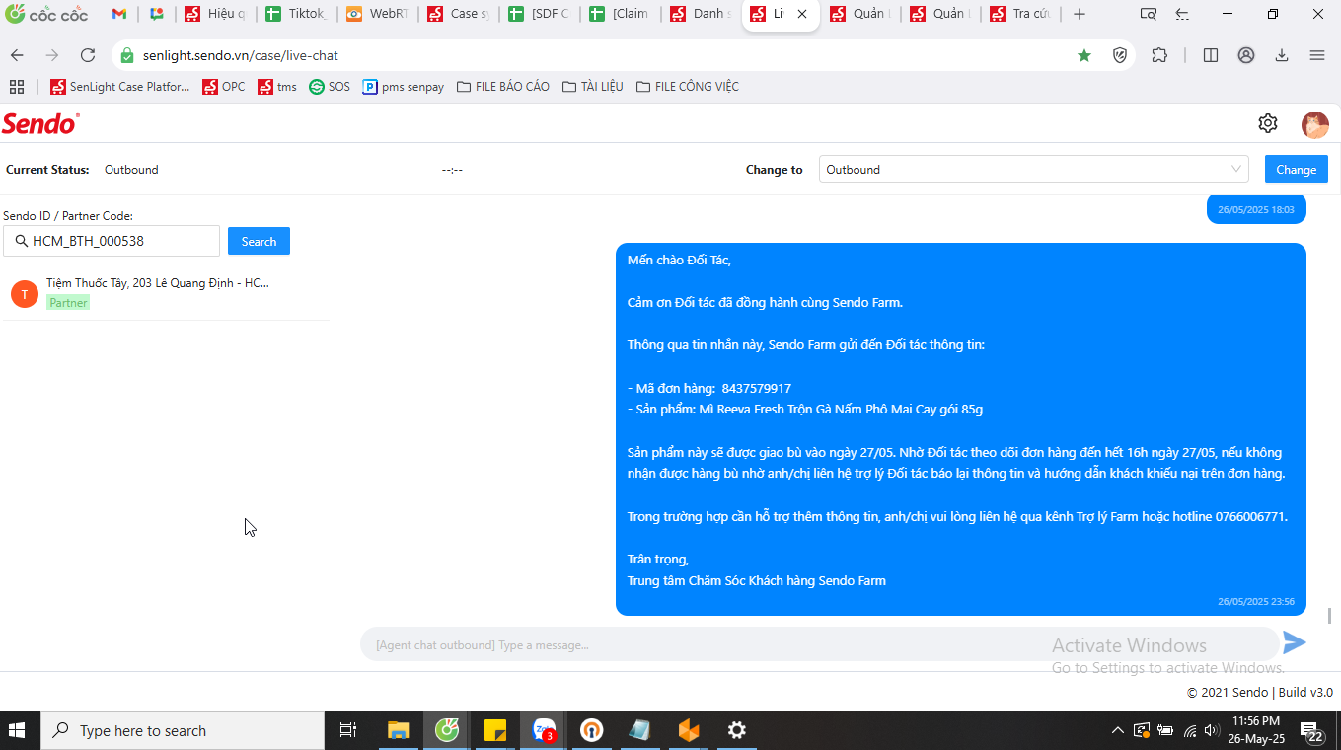The height and width of the screenshot is (750, 1341).
Task: Open the OpenVPN icon in taskbar
Action: [x=592, y=730]
